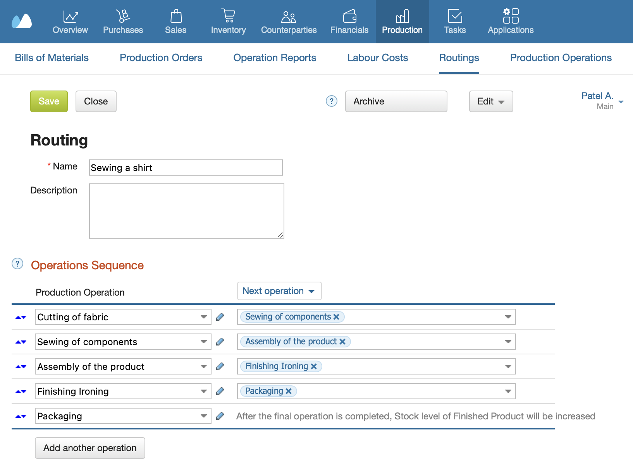
Task: Save the routing
Action: (49, 101)
